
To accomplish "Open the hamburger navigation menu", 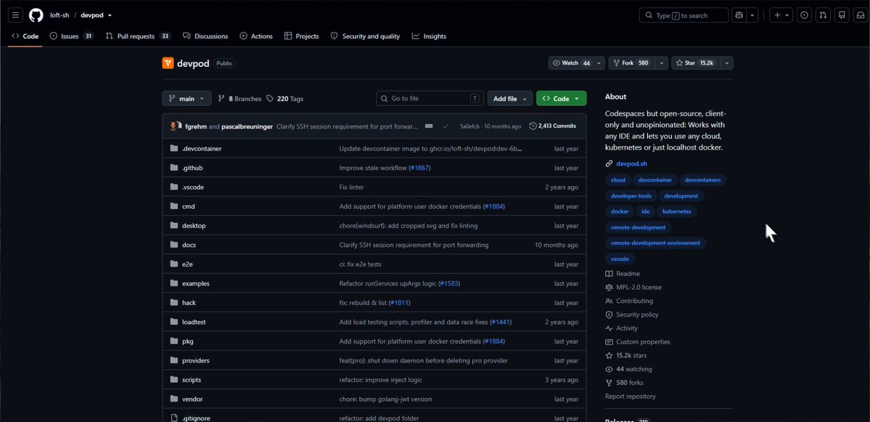I will 15,15.
